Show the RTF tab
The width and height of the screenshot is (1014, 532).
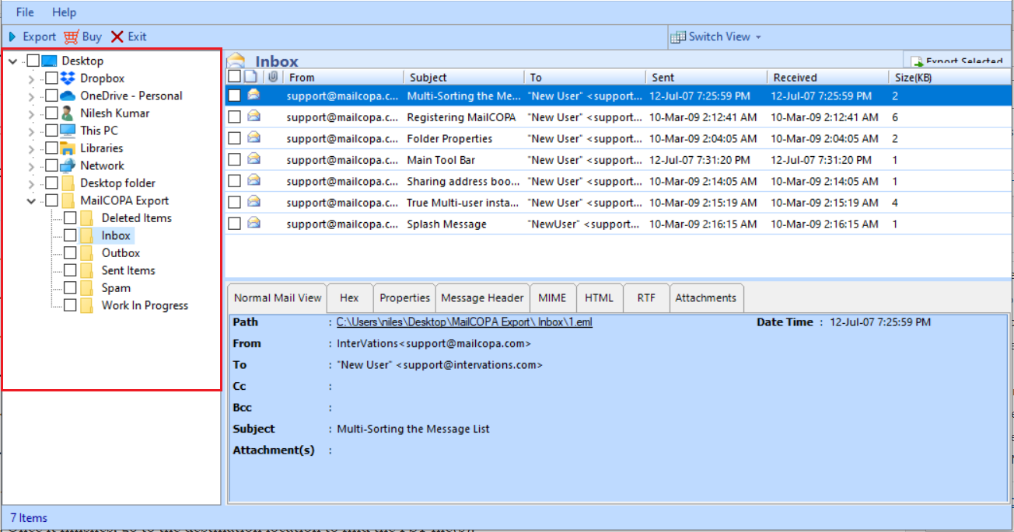click(646, 297)
